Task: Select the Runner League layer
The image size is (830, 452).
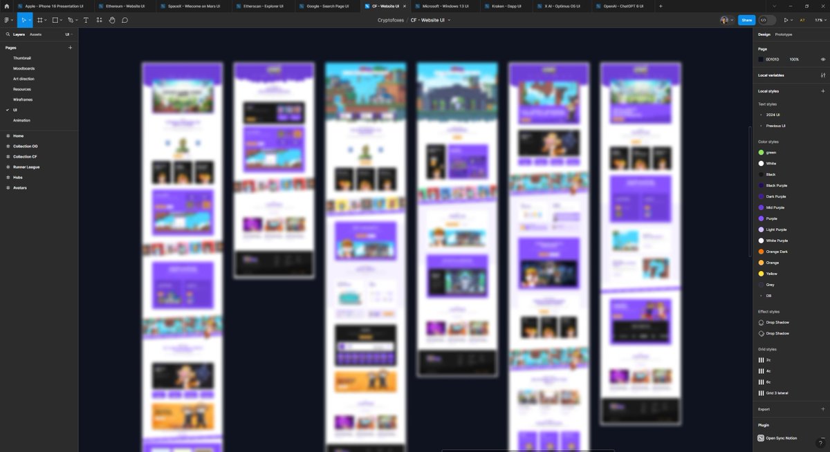Action: click(26, 167)
